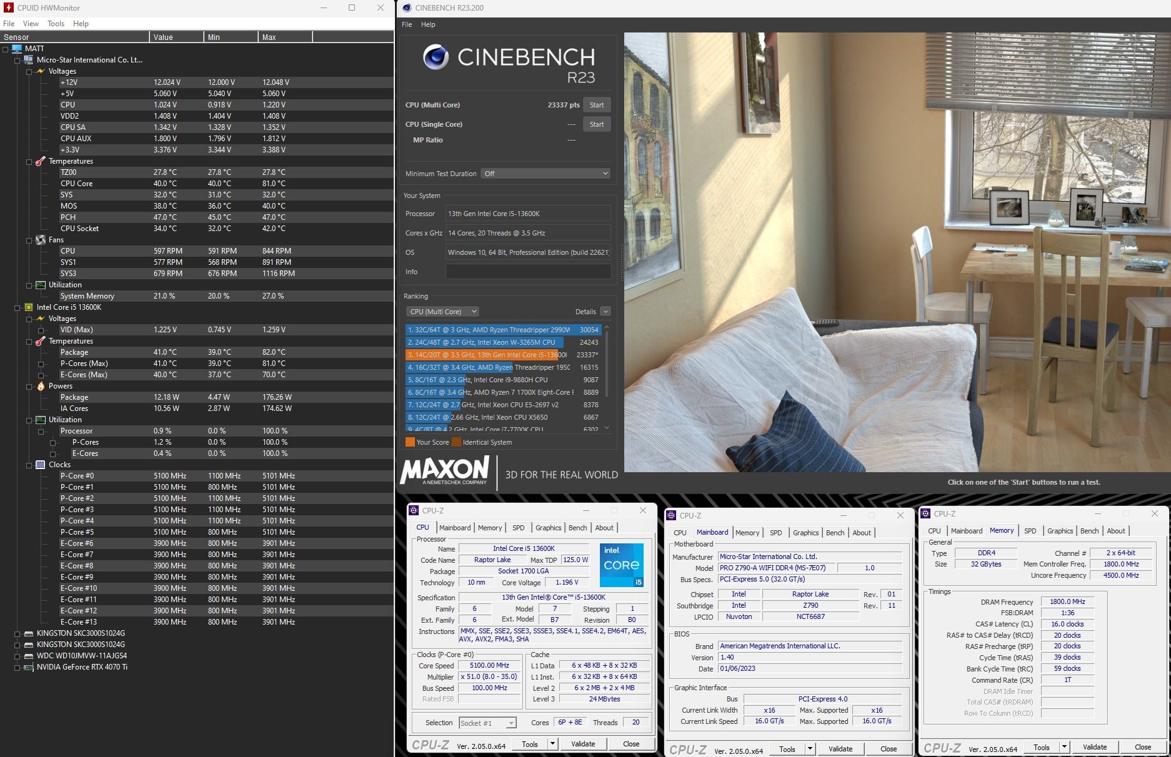Click the CPU Temperatures thermometer icon under i5 13600K
This screenshot has width=1171, height=757.
(x=41, y=341)
